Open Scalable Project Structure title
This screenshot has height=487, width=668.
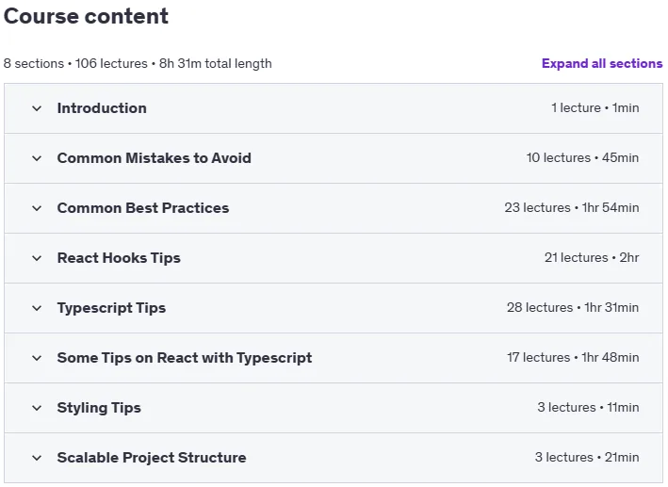pos(152,458)
